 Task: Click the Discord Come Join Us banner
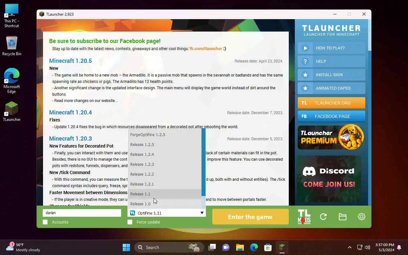click(330, 178)
